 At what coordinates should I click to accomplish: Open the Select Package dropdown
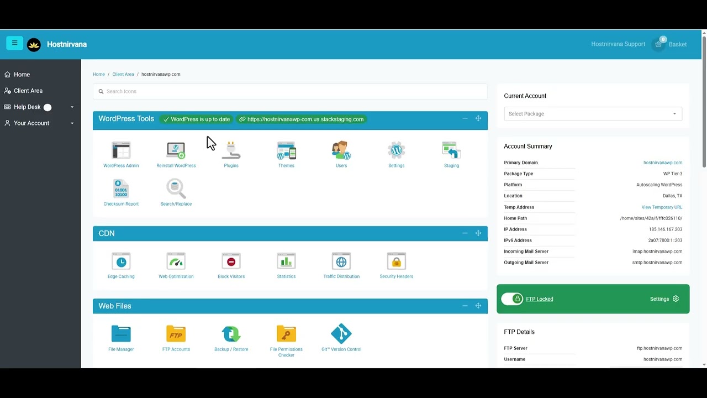coord(593,114)
